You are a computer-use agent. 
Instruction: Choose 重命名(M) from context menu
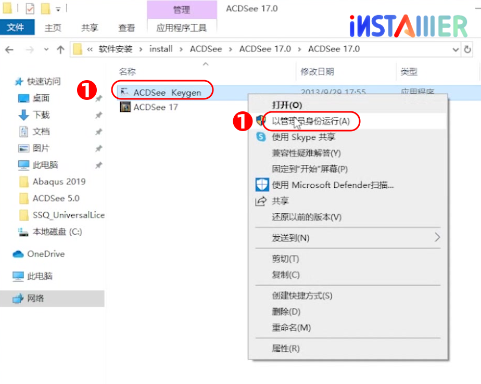coord(291,328)
